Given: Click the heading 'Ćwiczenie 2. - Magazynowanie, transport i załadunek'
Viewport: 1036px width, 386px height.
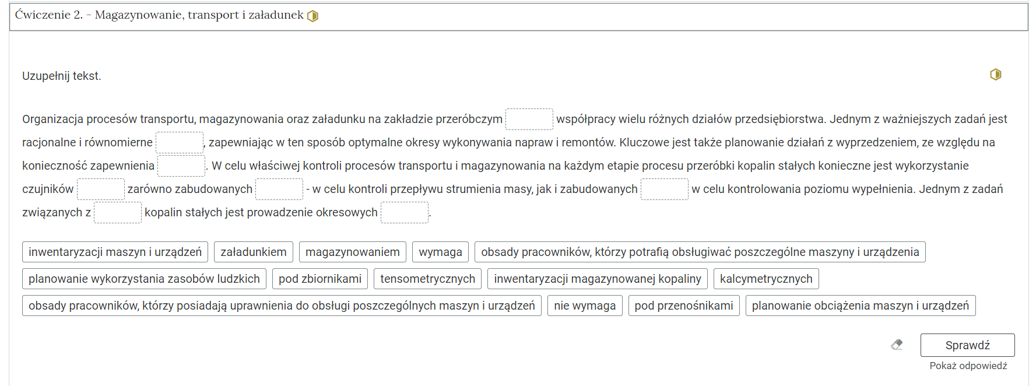Looking at the screenshot, I should point(159,15).
